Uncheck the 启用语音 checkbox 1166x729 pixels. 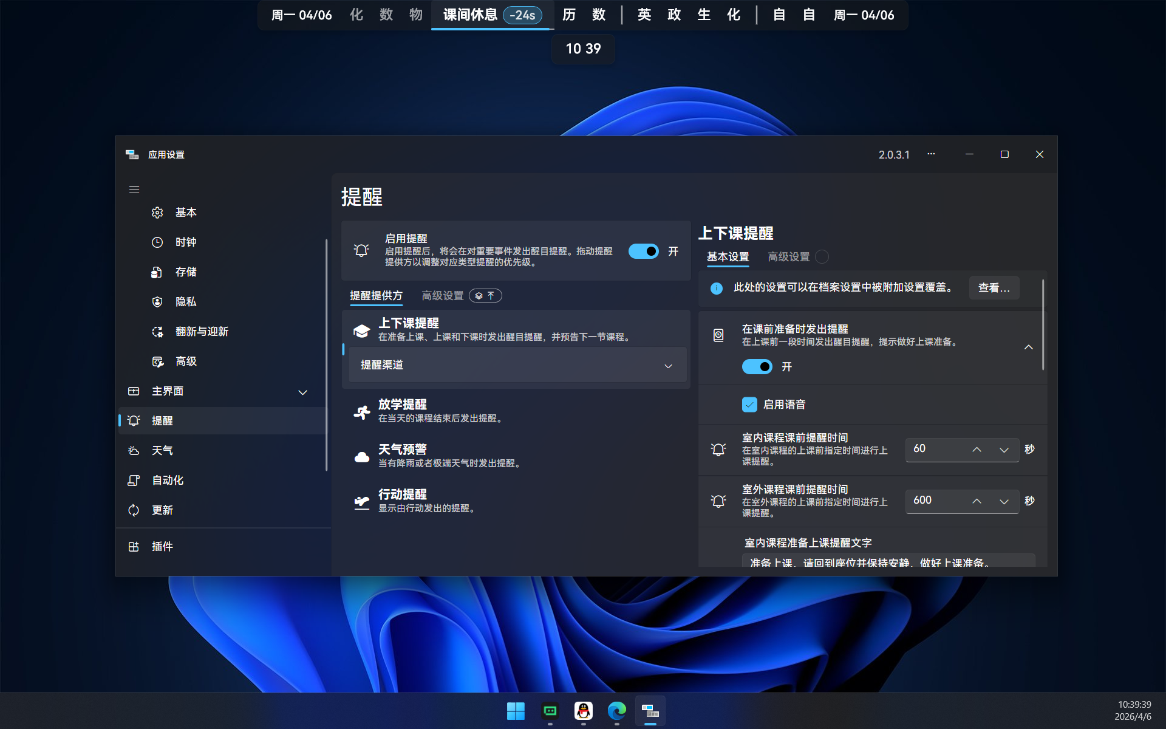[x=751, y=404]
